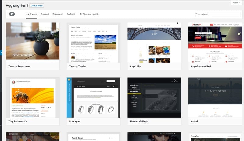Select the Preferiti tab
Screen dimensions: 244x141
(71, 14)
